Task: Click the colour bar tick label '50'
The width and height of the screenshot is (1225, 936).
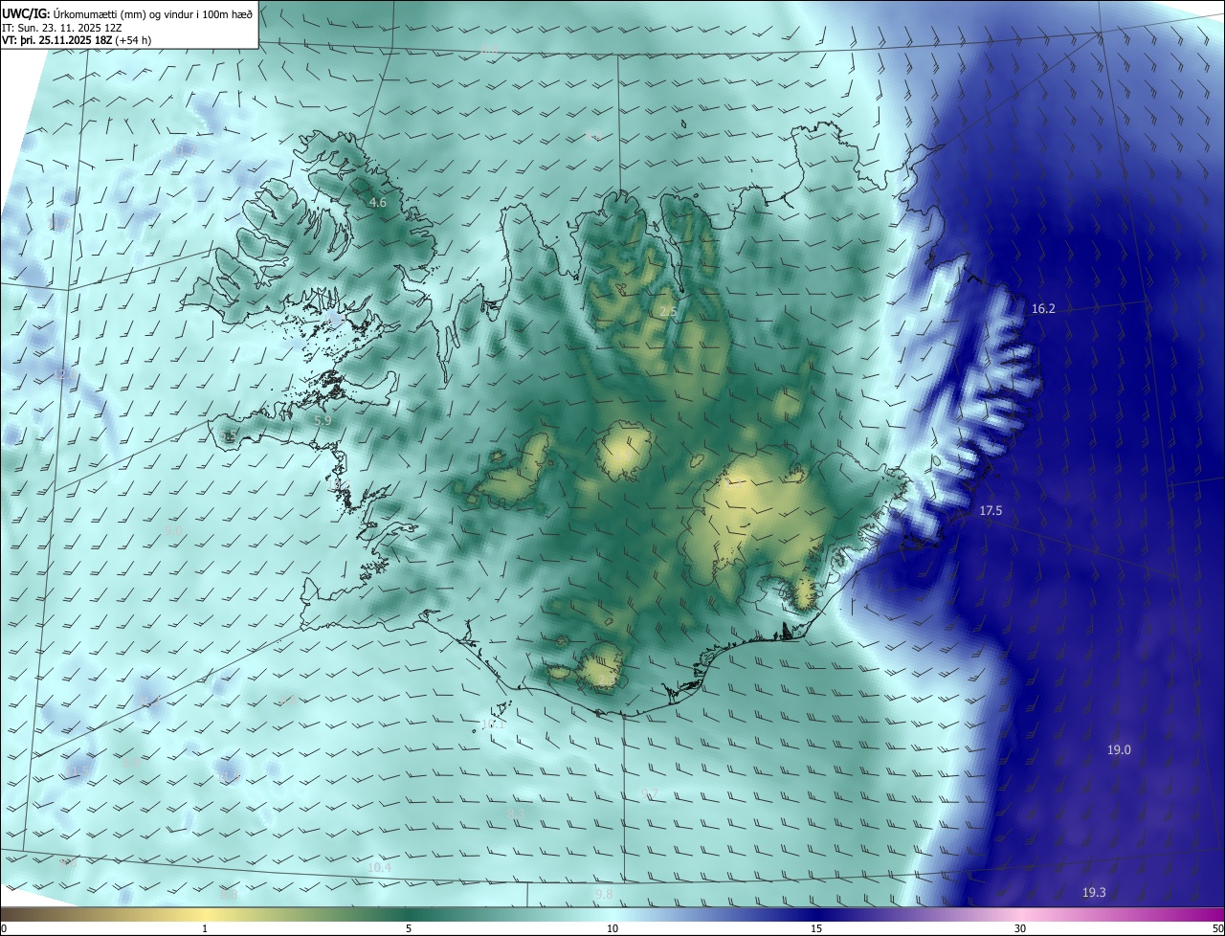Action: pos(1217,928)
